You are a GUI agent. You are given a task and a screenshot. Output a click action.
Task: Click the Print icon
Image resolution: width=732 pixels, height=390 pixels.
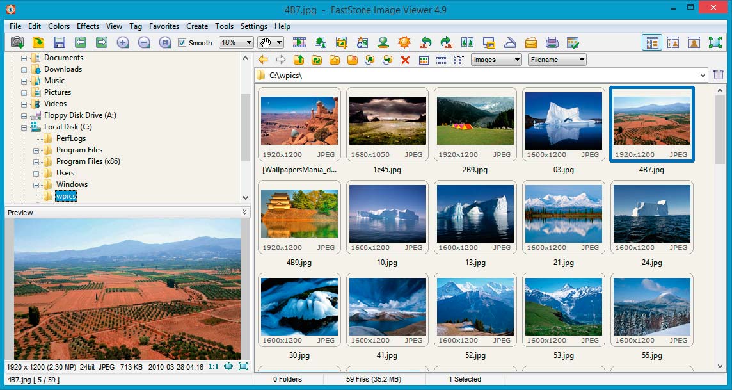pos(552,42)
